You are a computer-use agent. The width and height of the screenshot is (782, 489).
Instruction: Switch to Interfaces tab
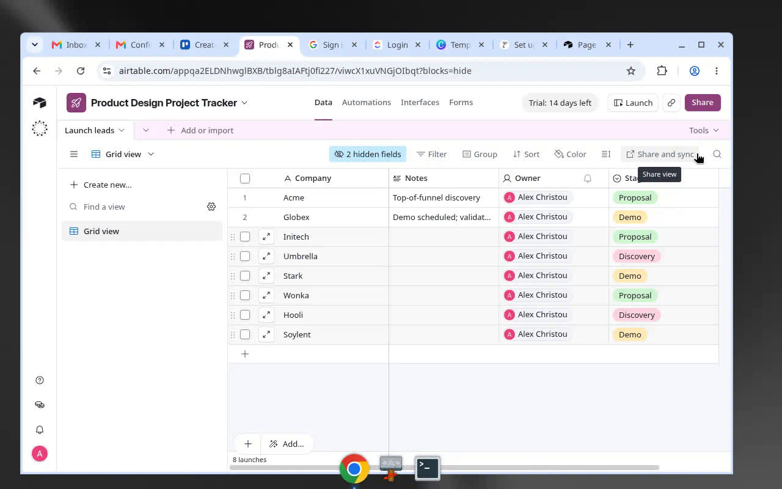420,102
